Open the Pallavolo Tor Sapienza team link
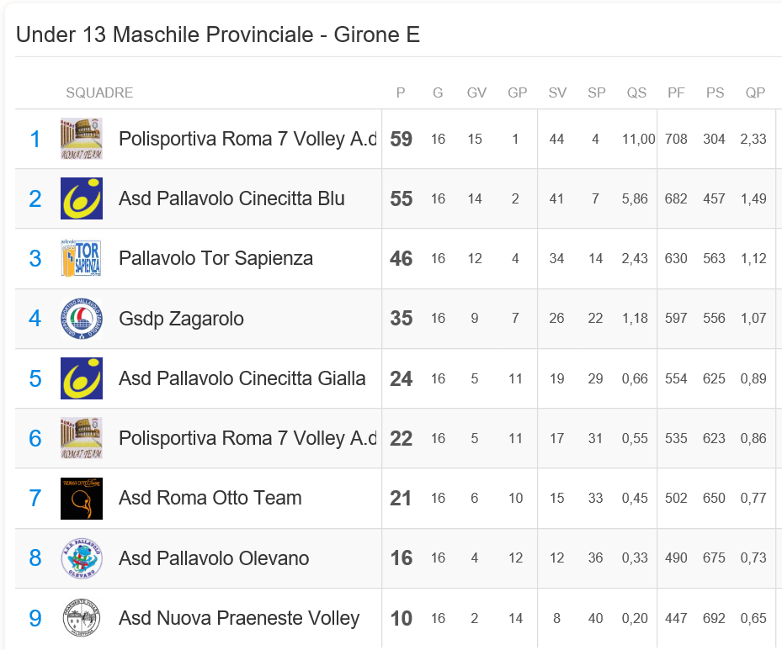Viewport: 782px width, 650px height. (215, 258)
